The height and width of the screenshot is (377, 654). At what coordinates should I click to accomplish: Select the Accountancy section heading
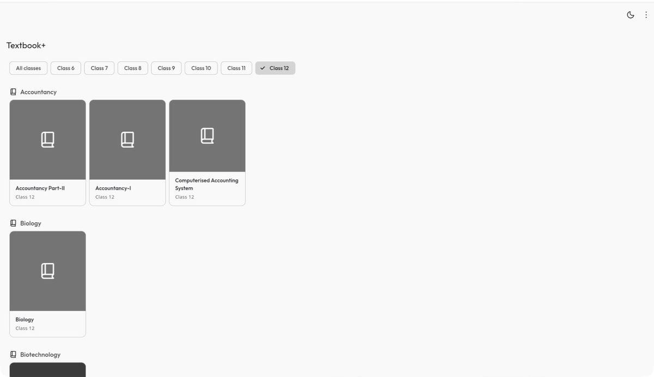pyautogui.click(x=38, y=92)
